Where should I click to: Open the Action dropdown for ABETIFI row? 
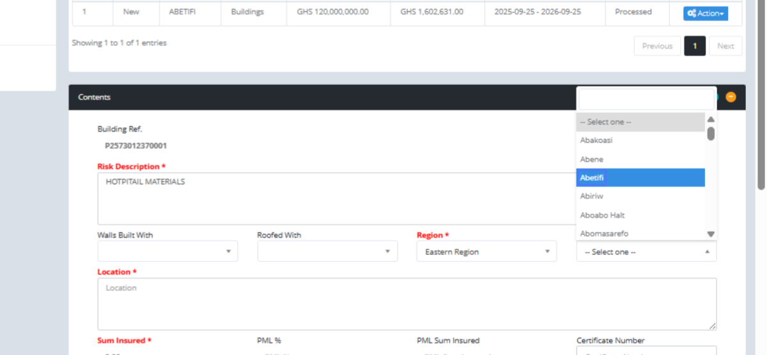click(x=705, y=13)
